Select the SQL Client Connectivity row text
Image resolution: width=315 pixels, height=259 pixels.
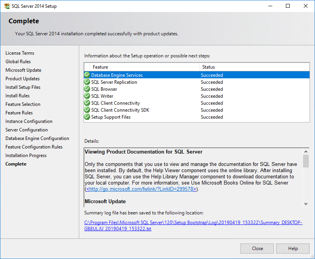click(x=115, y=103)
